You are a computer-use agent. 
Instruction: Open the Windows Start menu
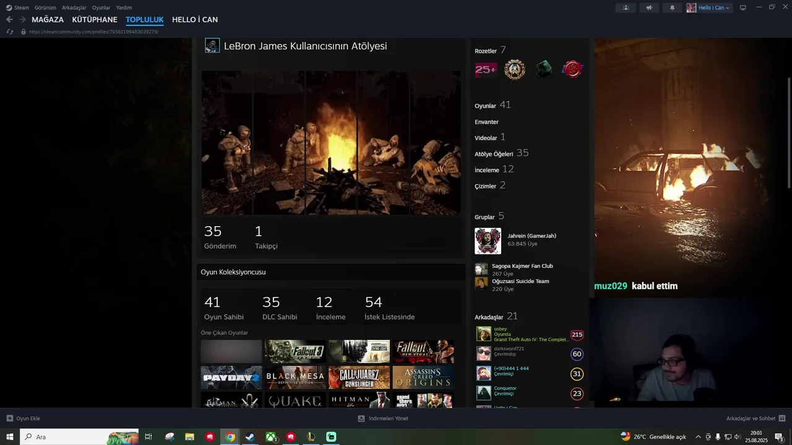(x=10, y=437)
